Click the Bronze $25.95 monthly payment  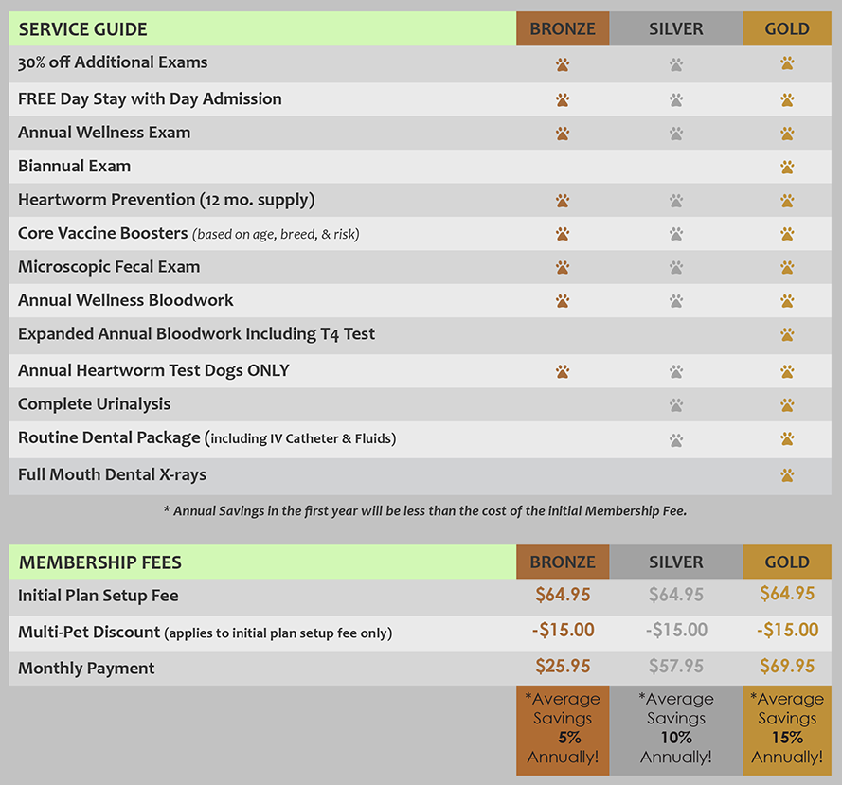click(563, 666)
